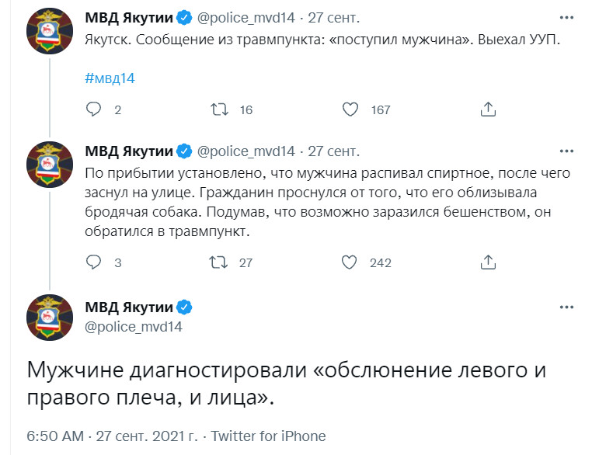Click the @police_mvd14 handle under main tweet
Screen dimensions: 592x455
[x=134, y=327]
